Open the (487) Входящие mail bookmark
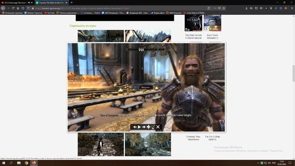The image size is (295, 166). (x=113, y=13)
